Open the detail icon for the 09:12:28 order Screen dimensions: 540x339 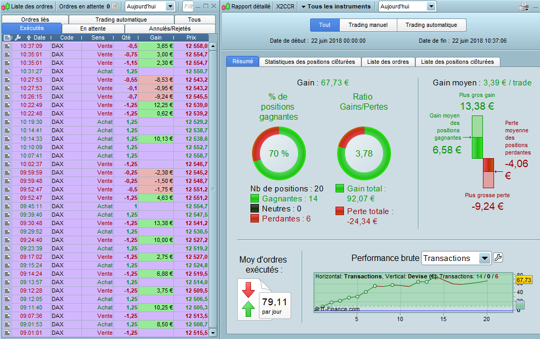point(7,290)
